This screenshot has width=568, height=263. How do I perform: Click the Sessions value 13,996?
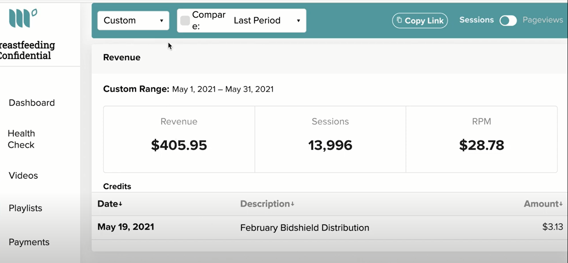pyautogui.click(x=330, y=145)
